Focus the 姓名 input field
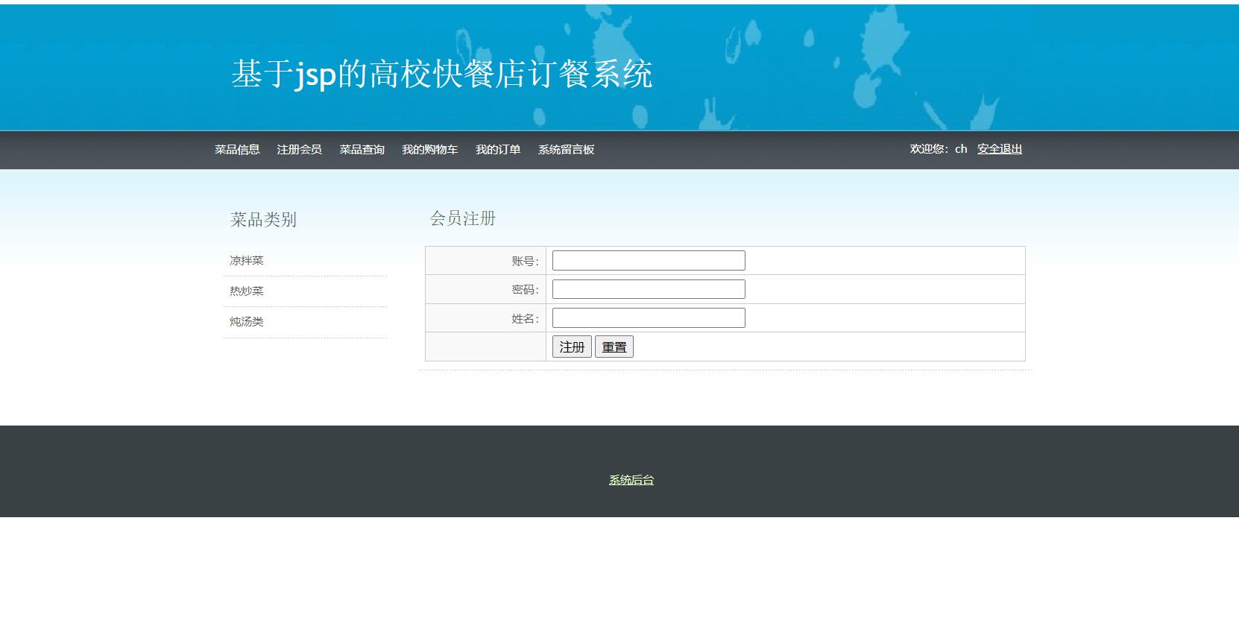 [649, 317]
